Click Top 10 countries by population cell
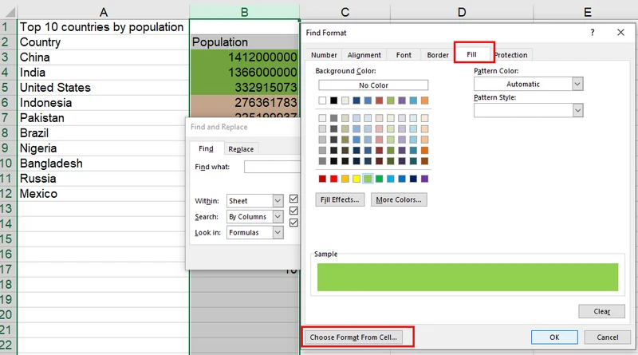638x355 pixels. pyautogui.click(x=104, y=27)
